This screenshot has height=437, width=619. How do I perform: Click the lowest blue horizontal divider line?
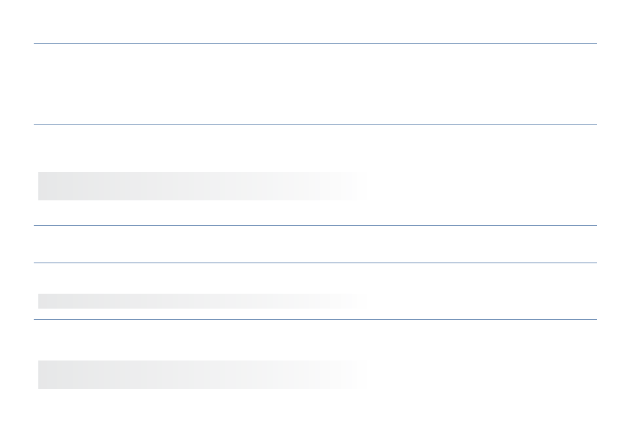pyautogui.click(x=315, y=319)
